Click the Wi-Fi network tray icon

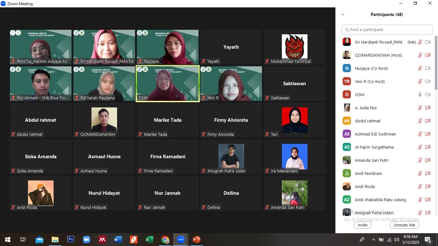click(389, 240)
